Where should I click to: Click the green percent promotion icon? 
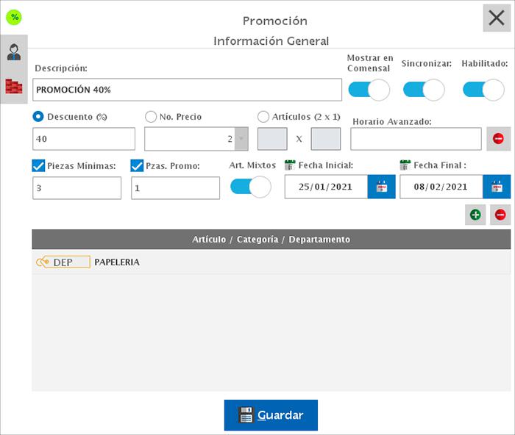14,17
